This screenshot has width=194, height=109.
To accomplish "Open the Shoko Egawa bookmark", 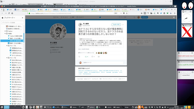I will tap(16, 77).
